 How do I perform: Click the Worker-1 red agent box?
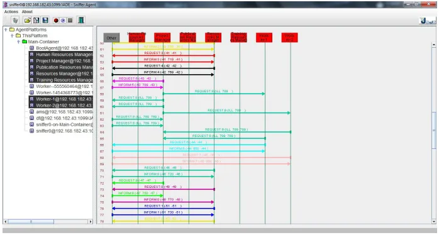tap(264, 38)
